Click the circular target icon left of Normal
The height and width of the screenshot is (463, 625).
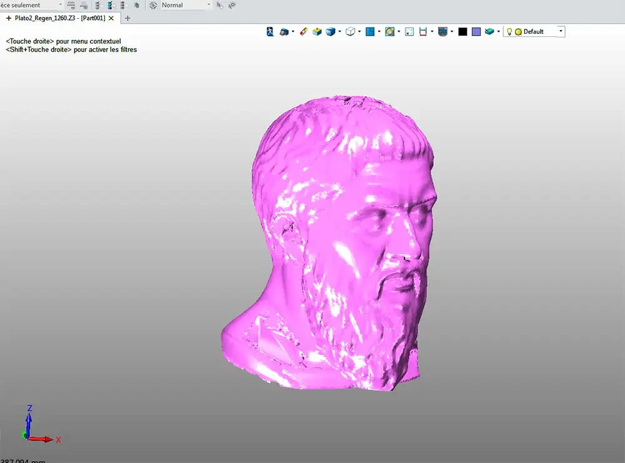[153, 5]
